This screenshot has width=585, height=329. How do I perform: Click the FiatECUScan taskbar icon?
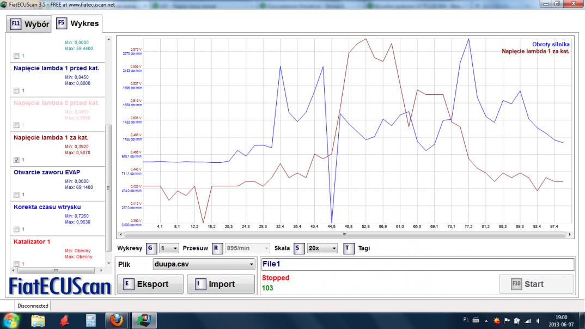click(144, 320)
